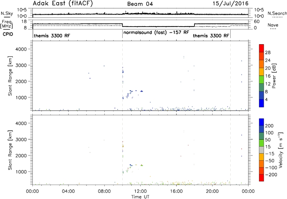Click the "04:00" time axis tick label
Viewport: 287px width, 199px height.
click(68, 191)
